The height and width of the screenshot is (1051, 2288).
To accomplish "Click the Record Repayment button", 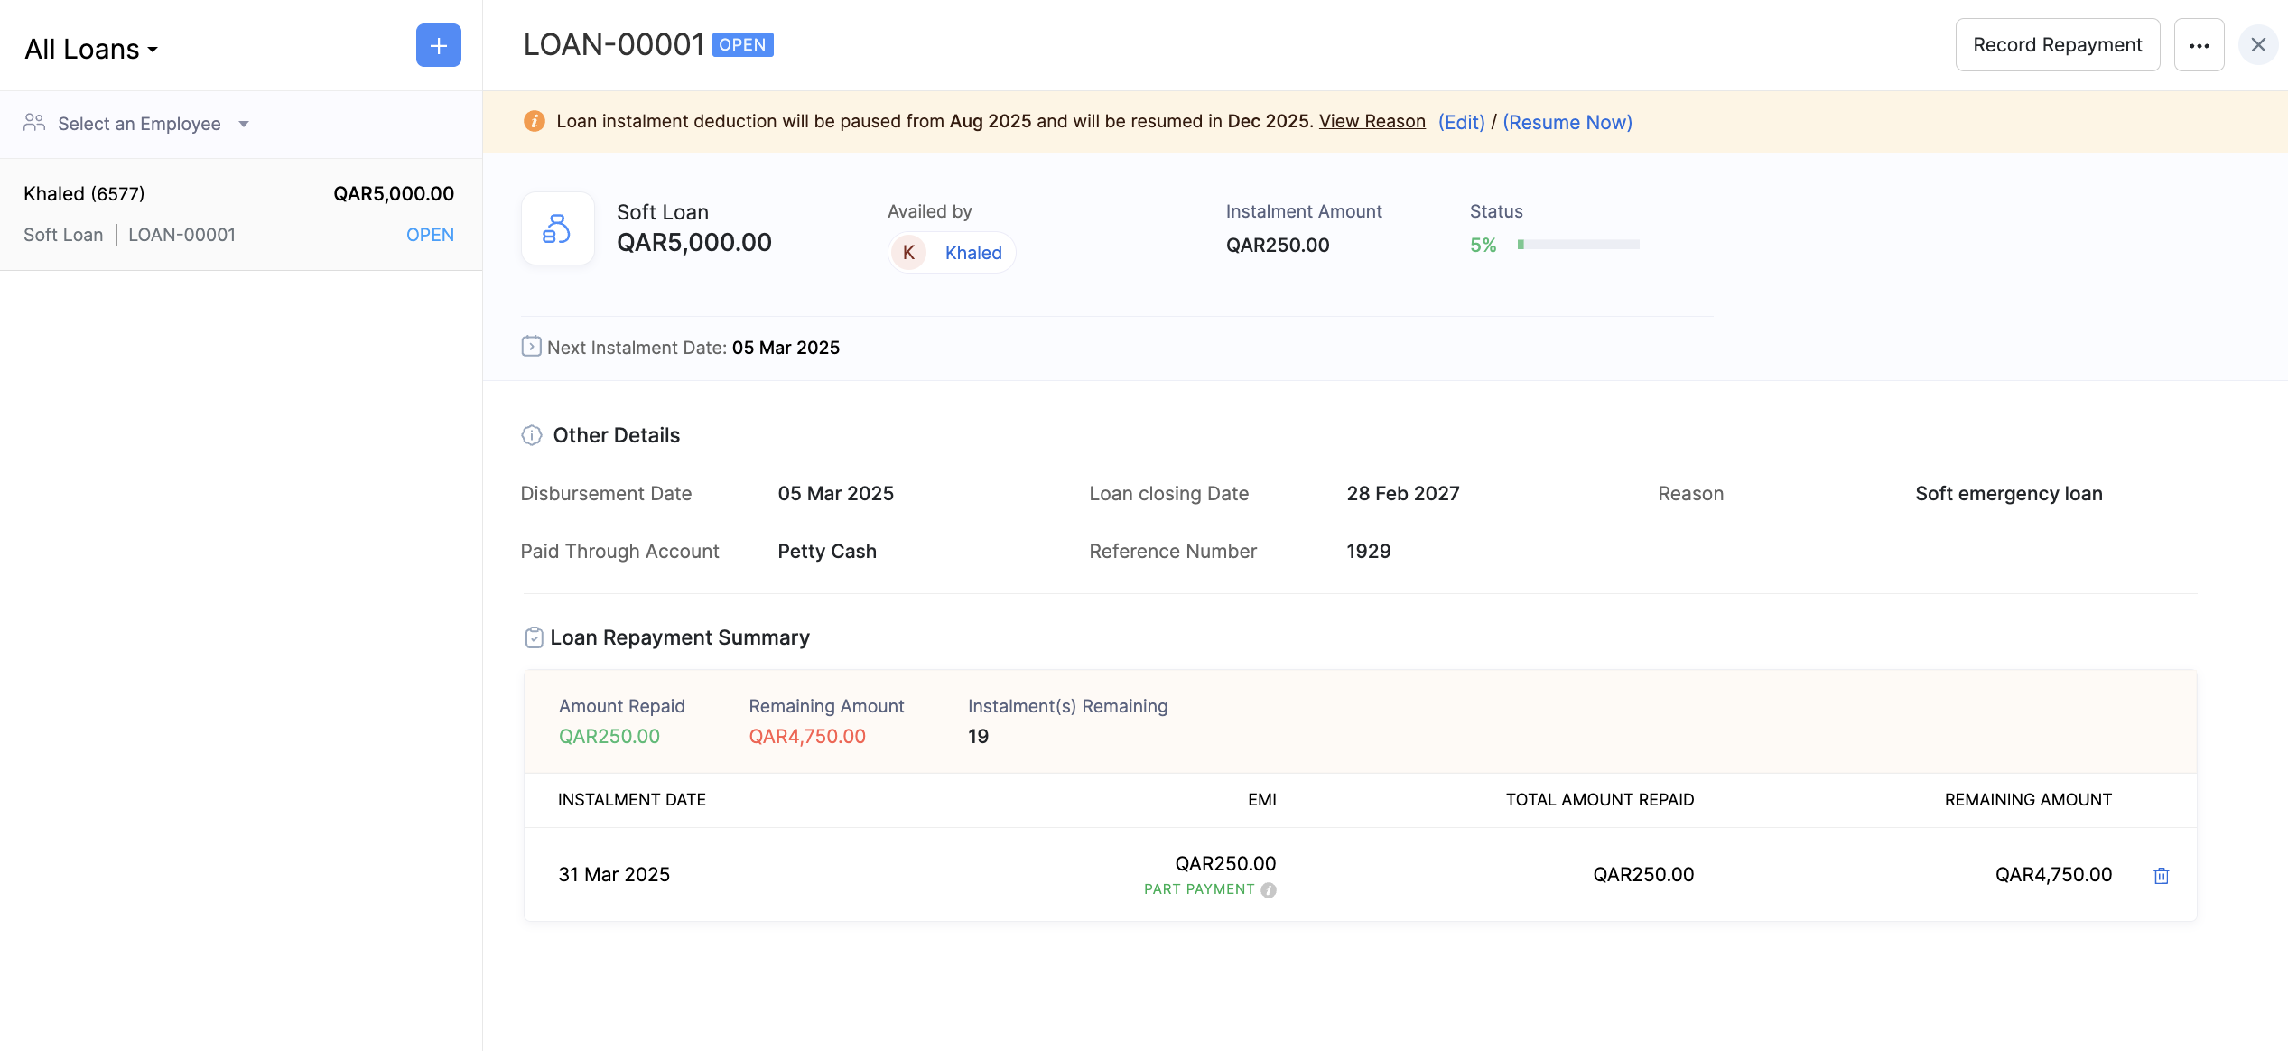I will point(2057,45).
